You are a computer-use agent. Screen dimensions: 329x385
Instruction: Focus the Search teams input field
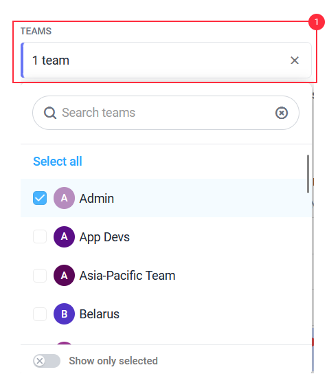coord(166,113)
